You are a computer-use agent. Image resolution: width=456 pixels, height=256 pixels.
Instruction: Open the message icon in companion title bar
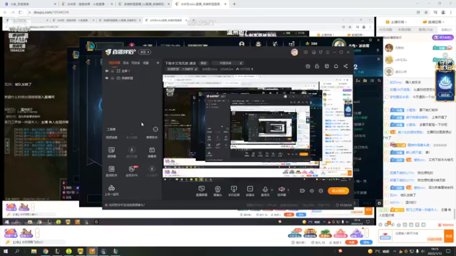[306, 52]
